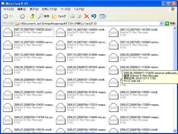
Task: Open the Back button history dropdown
Action: point(16,16)
